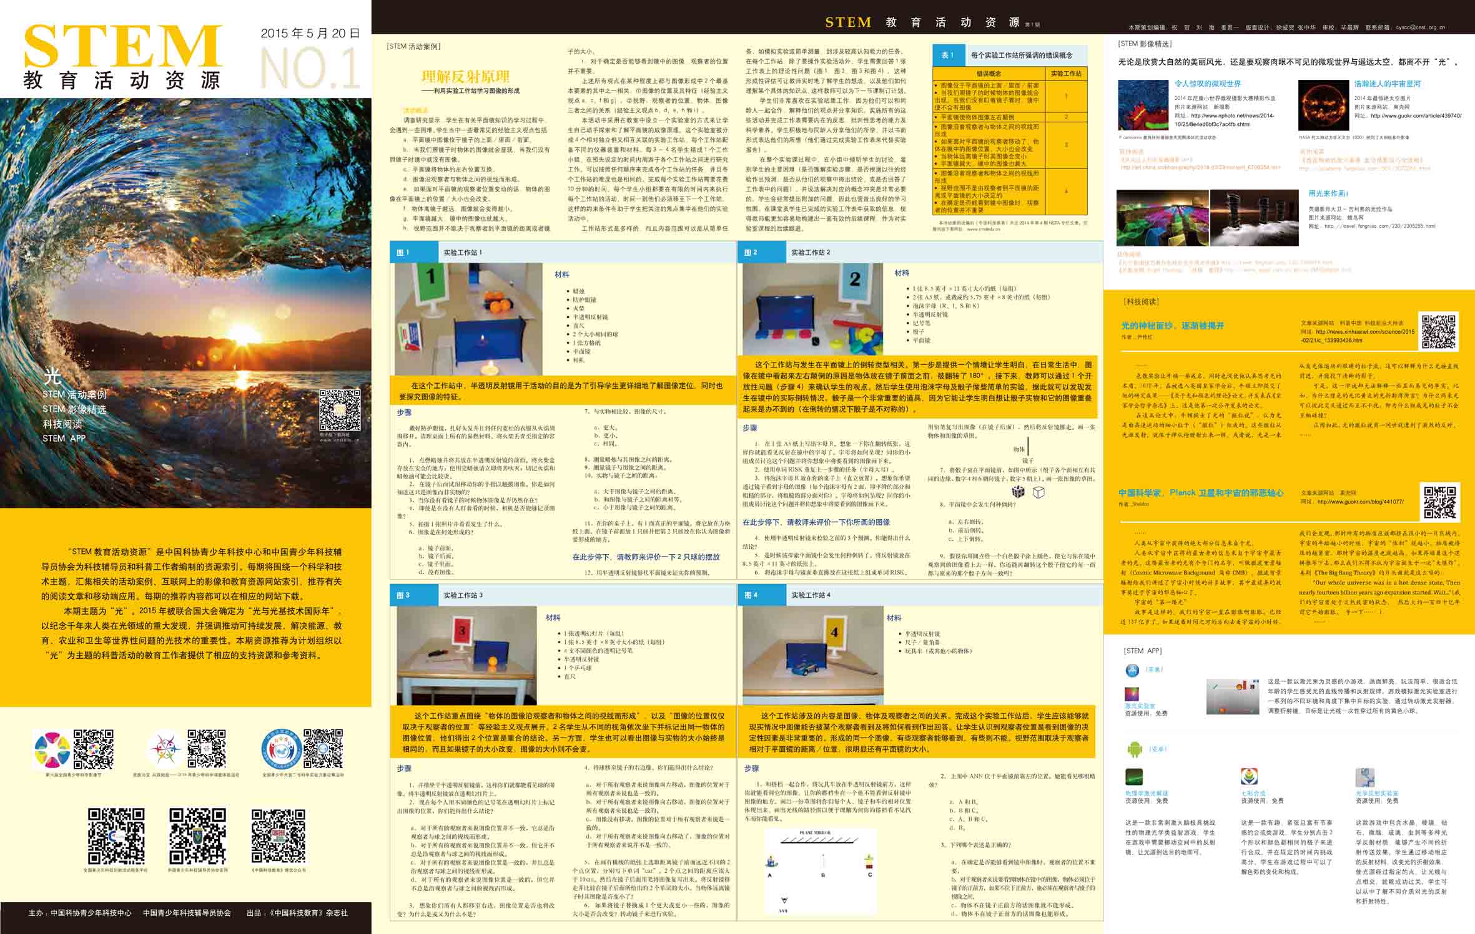The width and height of the screenshot is (1475, 934).
Task: Open the guokr.com blog URL for Planck article
Action: click(1360, 502)
